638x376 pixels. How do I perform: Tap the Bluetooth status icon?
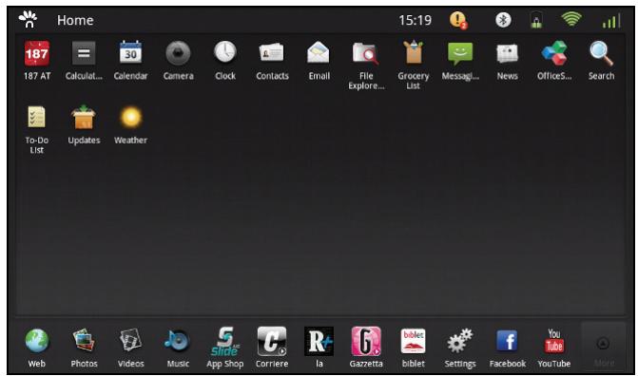503,20
